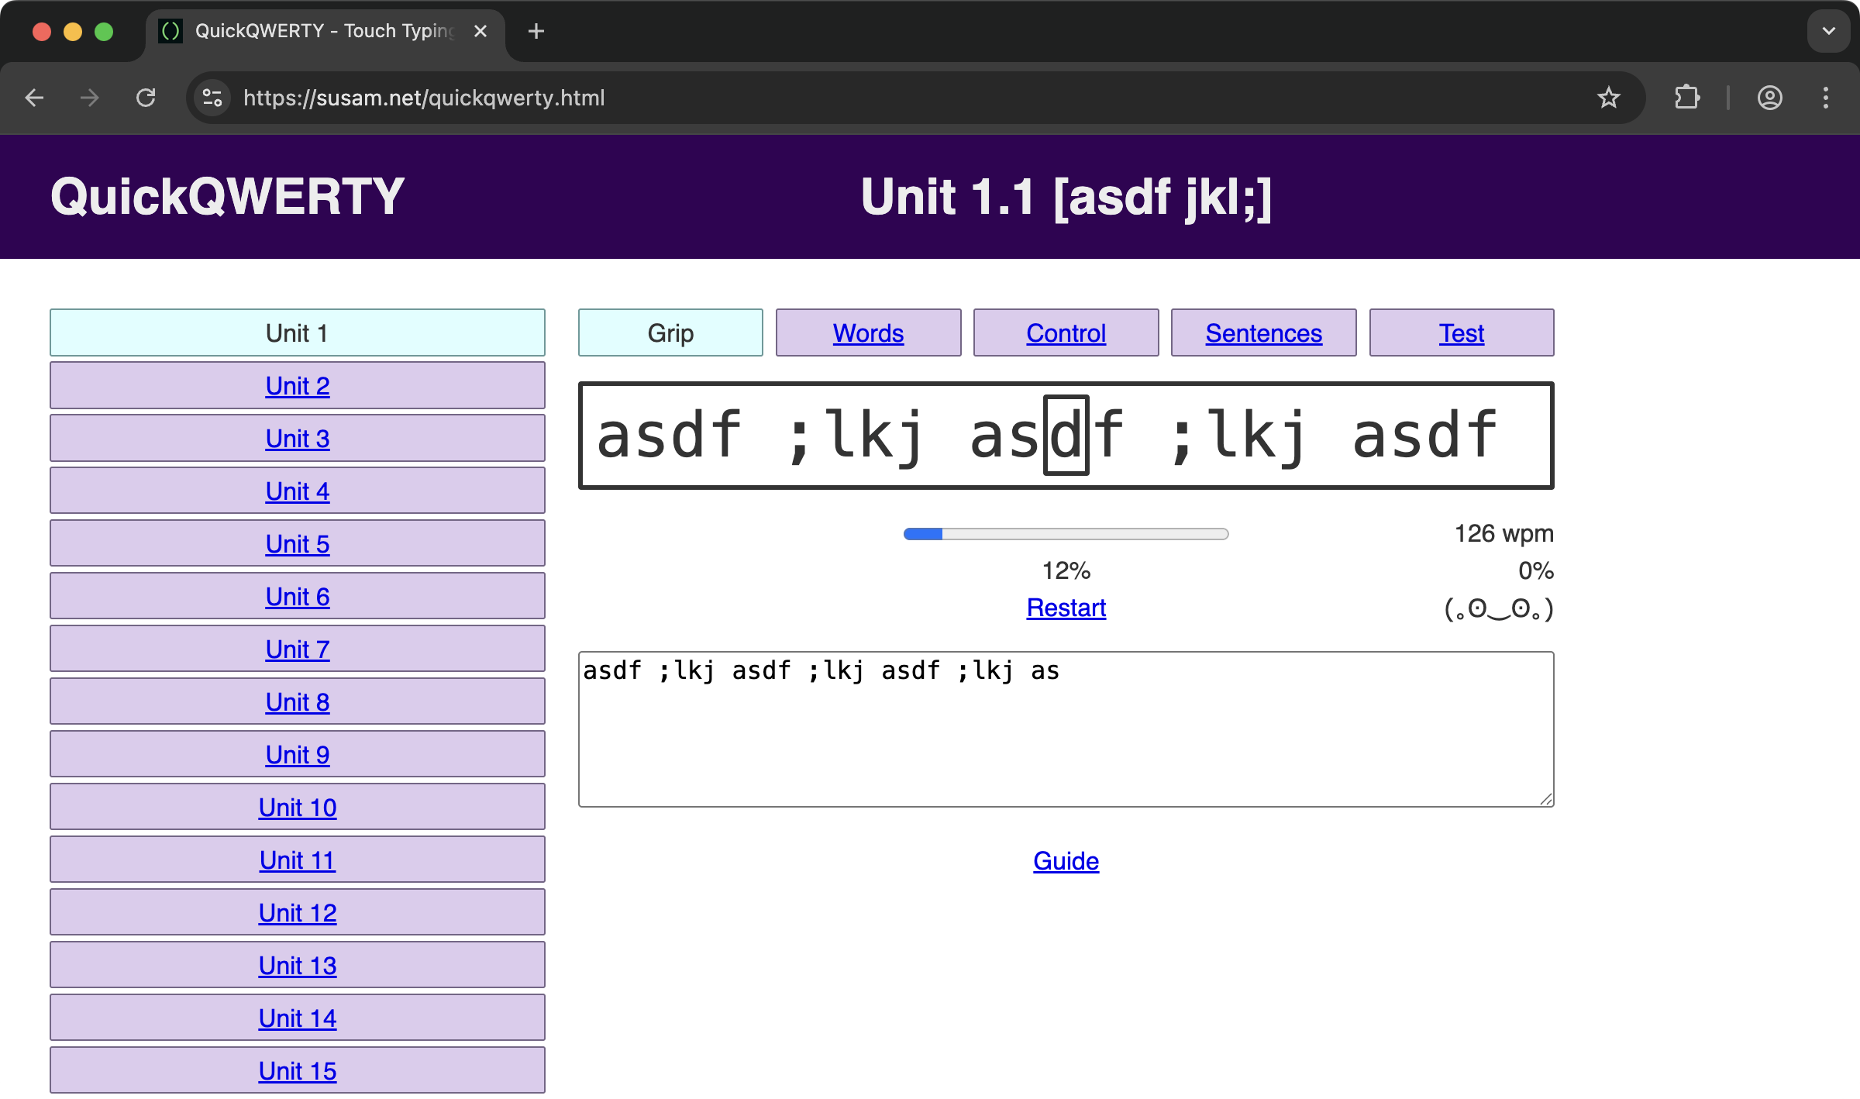Open Unit 3 lesson
Screen dimensions: 1860x1099
click(298, 439)
